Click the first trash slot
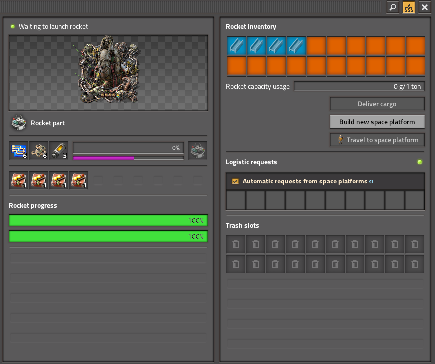The image size is (435, 364). [x=236, y=244]
